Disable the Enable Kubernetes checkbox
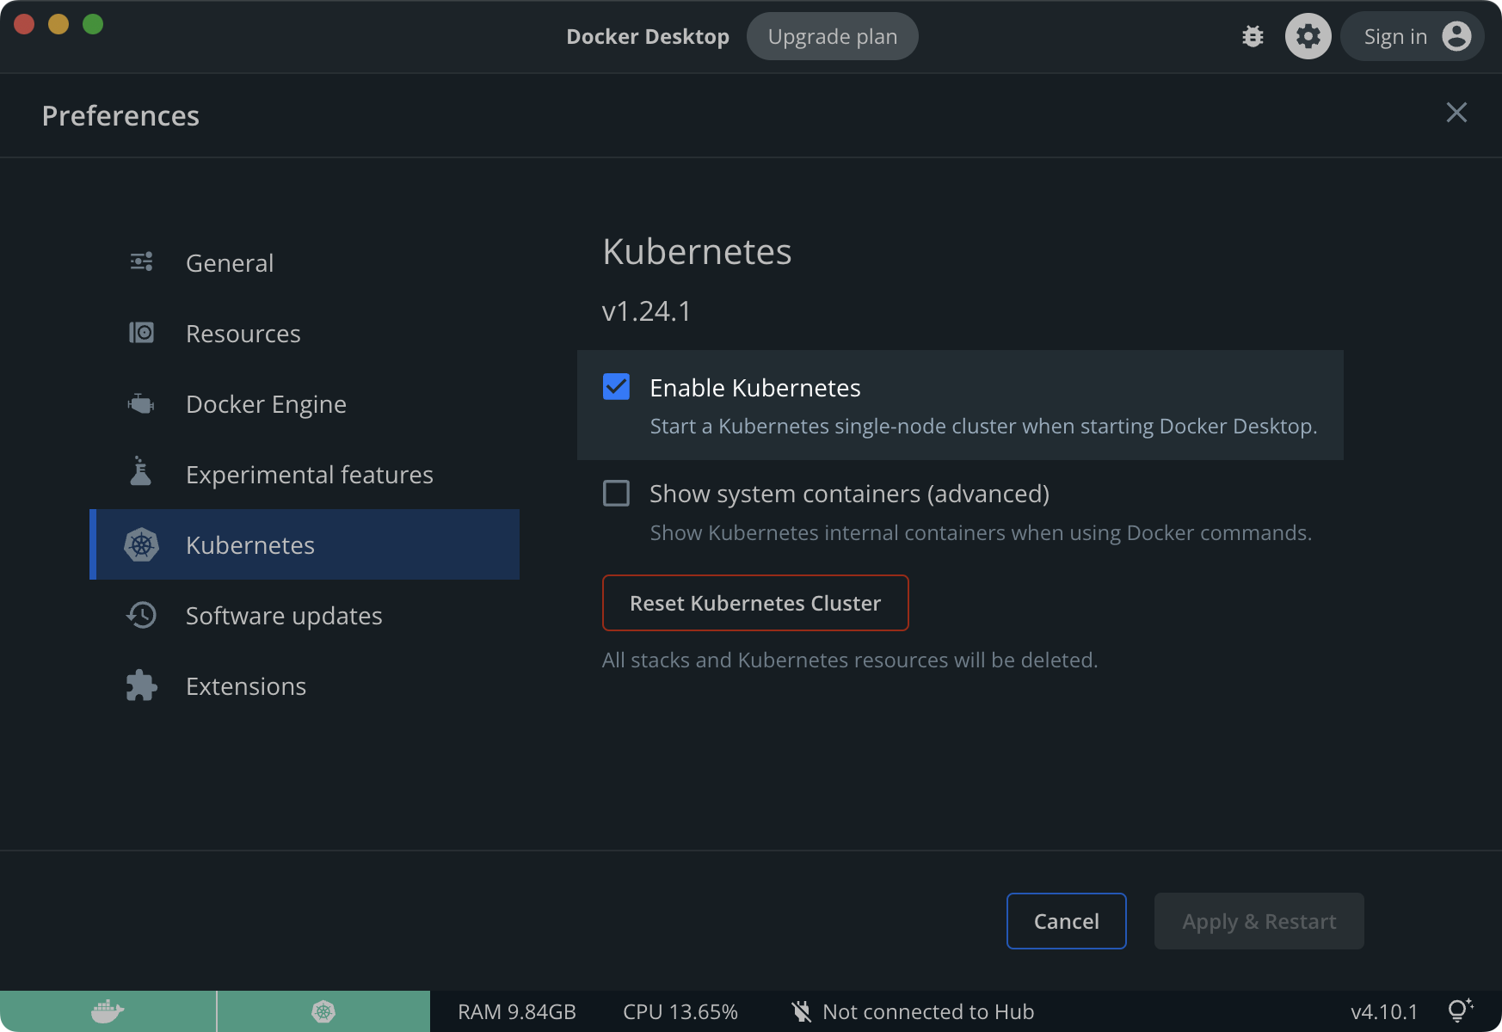The image size is (1502, 1032). click(616, 388)
